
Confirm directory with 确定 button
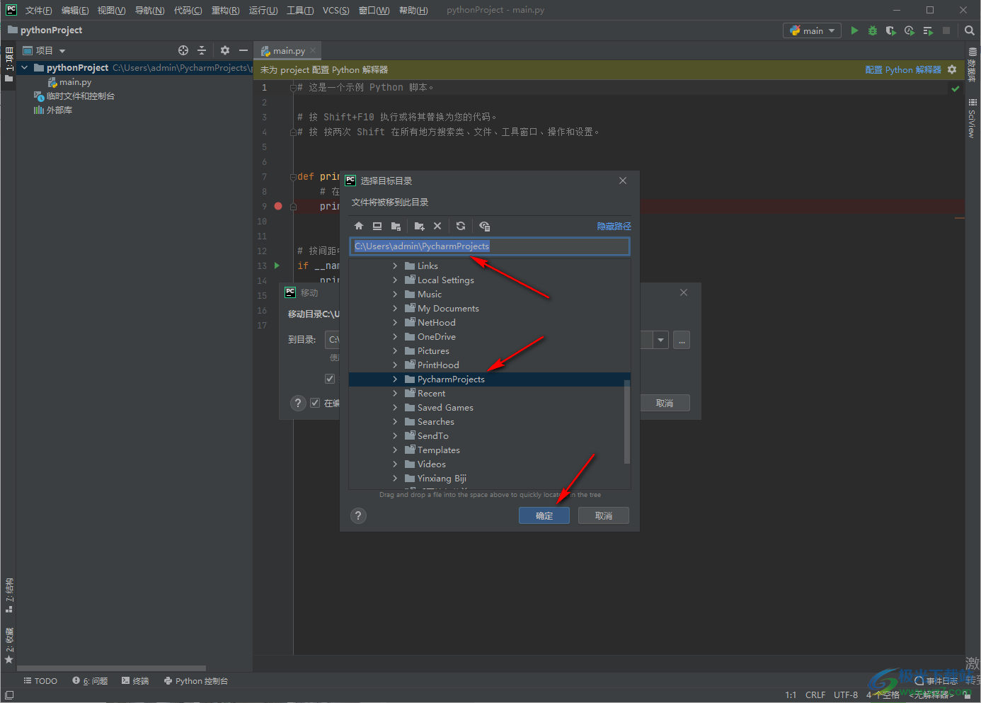pos(544,515)
